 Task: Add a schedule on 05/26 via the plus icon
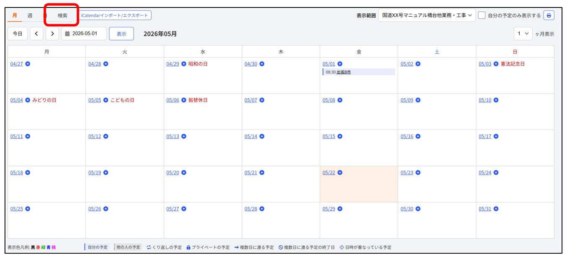(x=106, y=209)
